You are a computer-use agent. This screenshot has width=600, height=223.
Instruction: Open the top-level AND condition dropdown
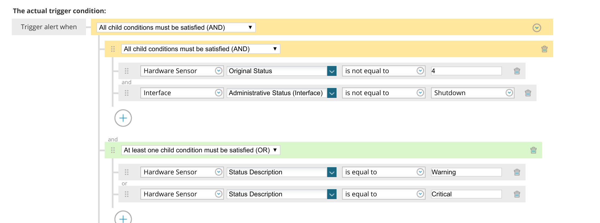[x=176, y=27]
